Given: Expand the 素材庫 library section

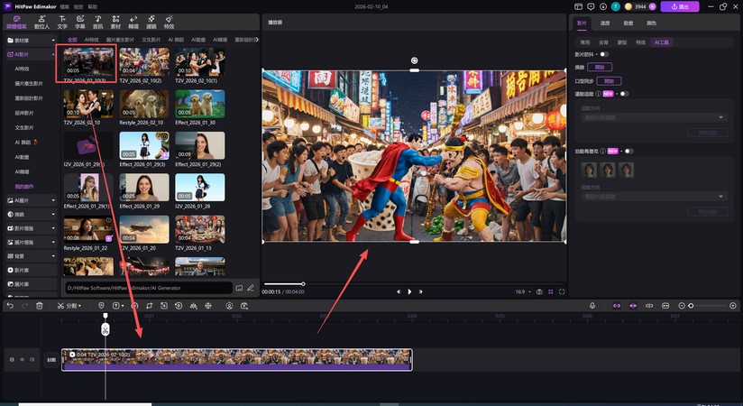Looking at the screenshot, I should point(27,41).
